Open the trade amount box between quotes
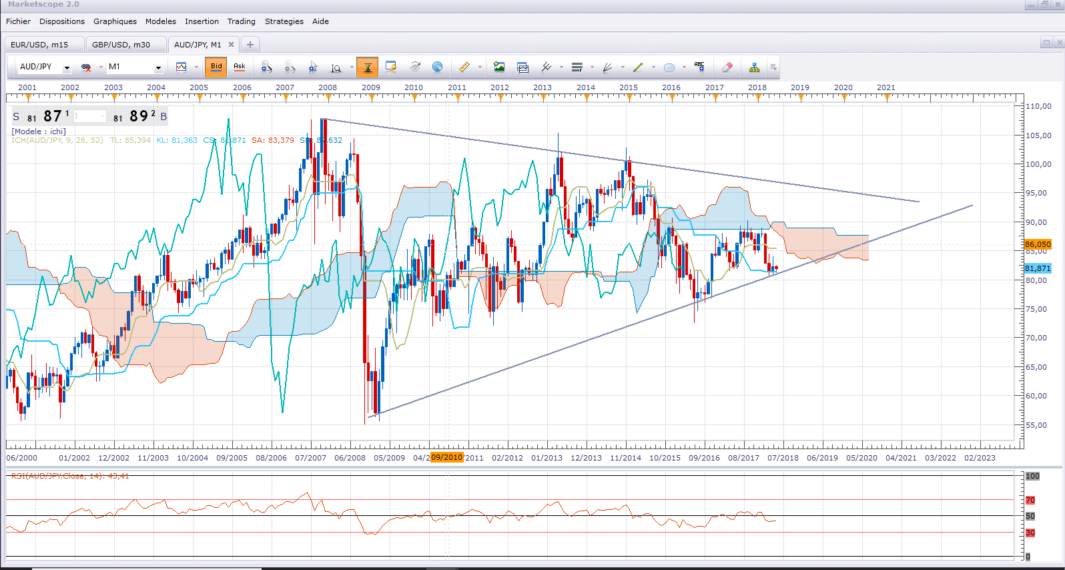Image resolution: width=1065 pixels, height=570 pixels. pos(90,116)
